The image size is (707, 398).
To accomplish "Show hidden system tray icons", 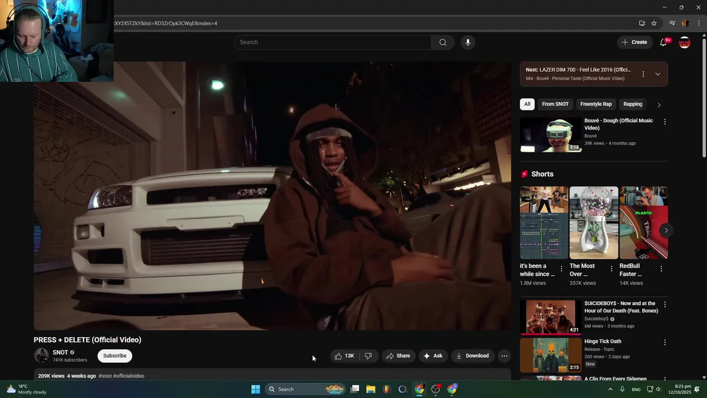I will pyautogui.click(x=610, y=389).
